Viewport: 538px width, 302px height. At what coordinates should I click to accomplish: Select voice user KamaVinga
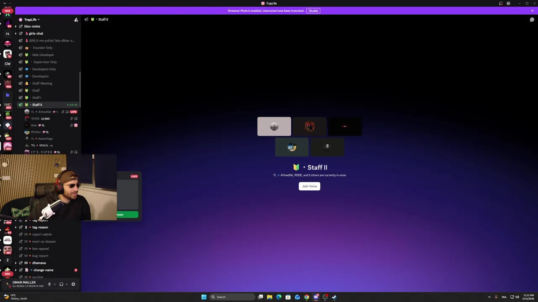(50, 139)
